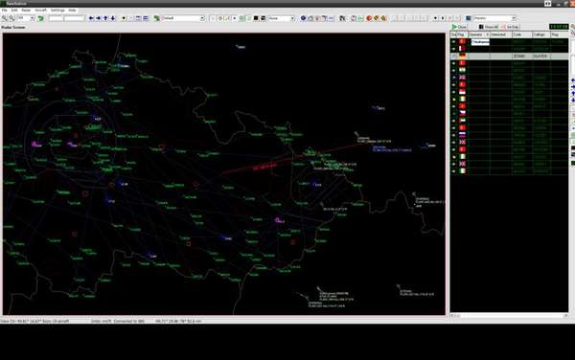The width and height of the screenshot is (575, 360).
Task: Expand the zoom level combo box
Action: pyautogui.click(x=26, y=18)
